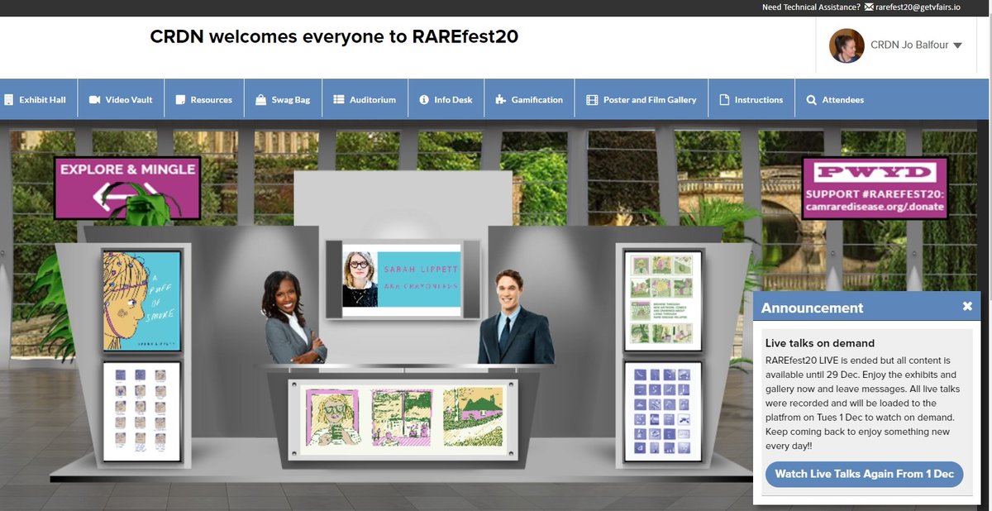The width and height of the screenshot is (992, 511).
Task: Click the Poster and Film Gallery film icon
Action: [592, 100]
